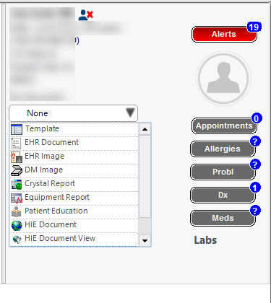Open the Appointments button
271x303 pixels.
(224, 126)
